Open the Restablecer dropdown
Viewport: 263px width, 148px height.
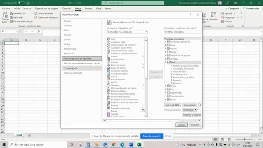[190, 110]
